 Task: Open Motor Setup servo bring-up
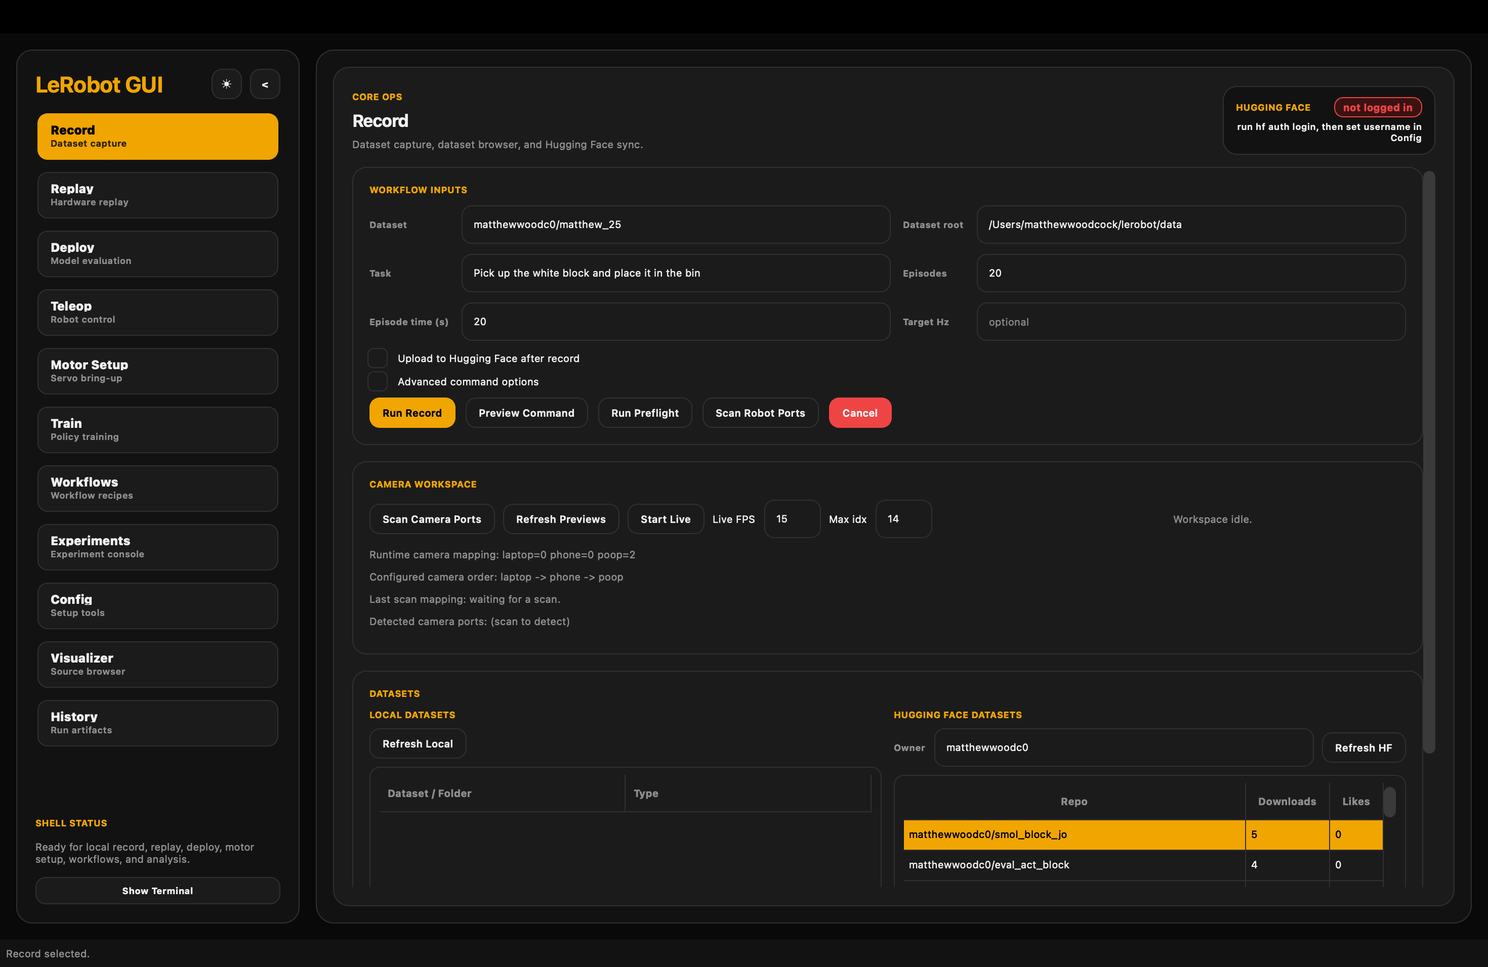point(157,371)
